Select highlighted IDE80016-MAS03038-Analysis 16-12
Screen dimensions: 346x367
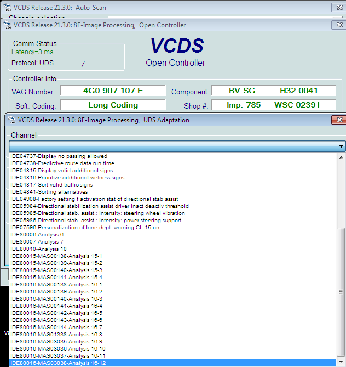[x=172, y=363]
